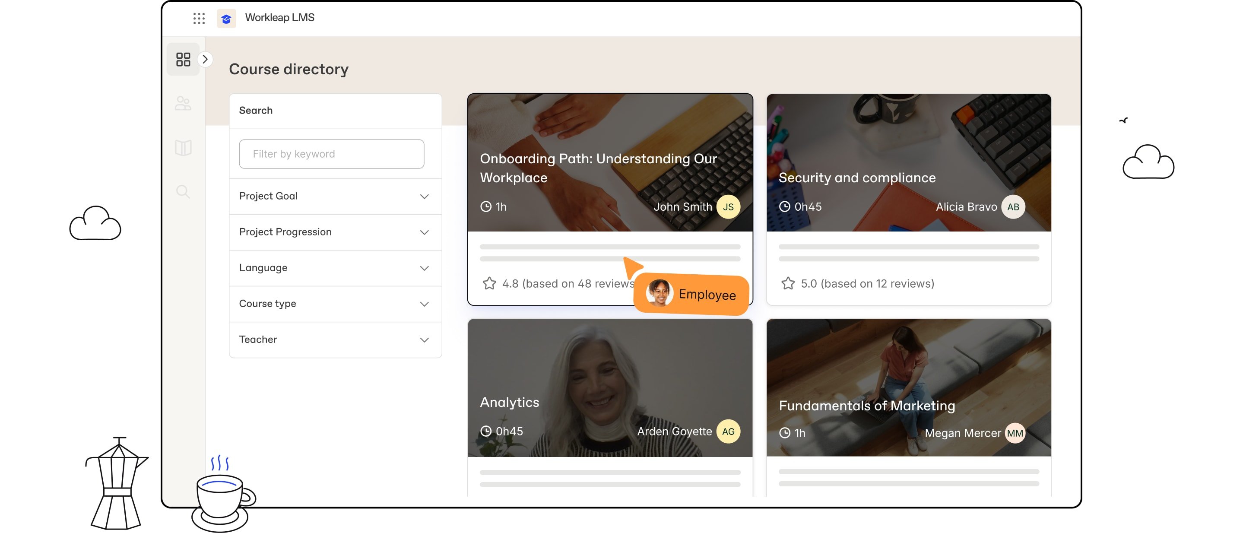The width and height of the screenshot is (1243, 533).
Task: Select the Analytics course card
Action: pos(610,389)
